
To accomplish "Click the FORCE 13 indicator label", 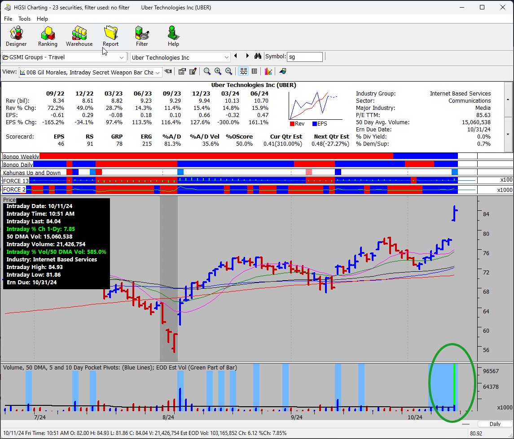I will point(16,181).
